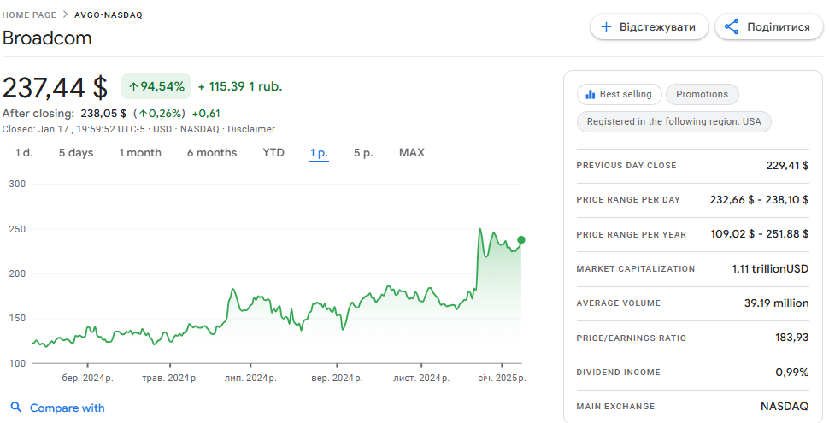Click the 200 y-axis label
Viewport: 829px width, 423px height.
tap(17, 274)
